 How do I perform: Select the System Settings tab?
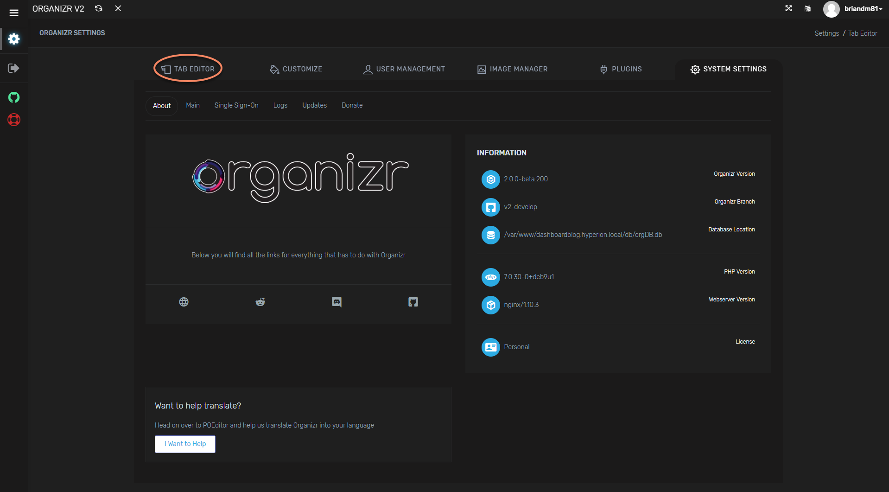pyautogui.click(x=728, y=69)
